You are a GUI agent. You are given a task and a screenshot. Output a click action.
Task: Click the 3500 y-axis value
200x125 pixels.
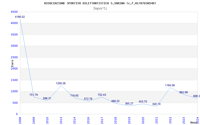(x=14, y=34)
